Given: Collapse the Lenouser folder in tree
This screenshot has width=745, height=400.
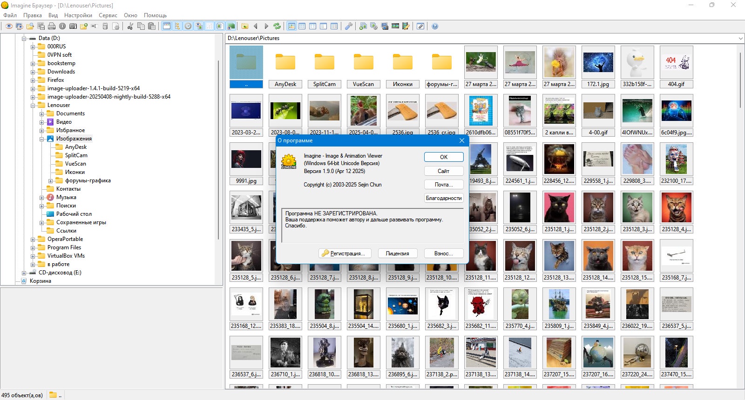Looking at the screenshot, I should (33, 106).
